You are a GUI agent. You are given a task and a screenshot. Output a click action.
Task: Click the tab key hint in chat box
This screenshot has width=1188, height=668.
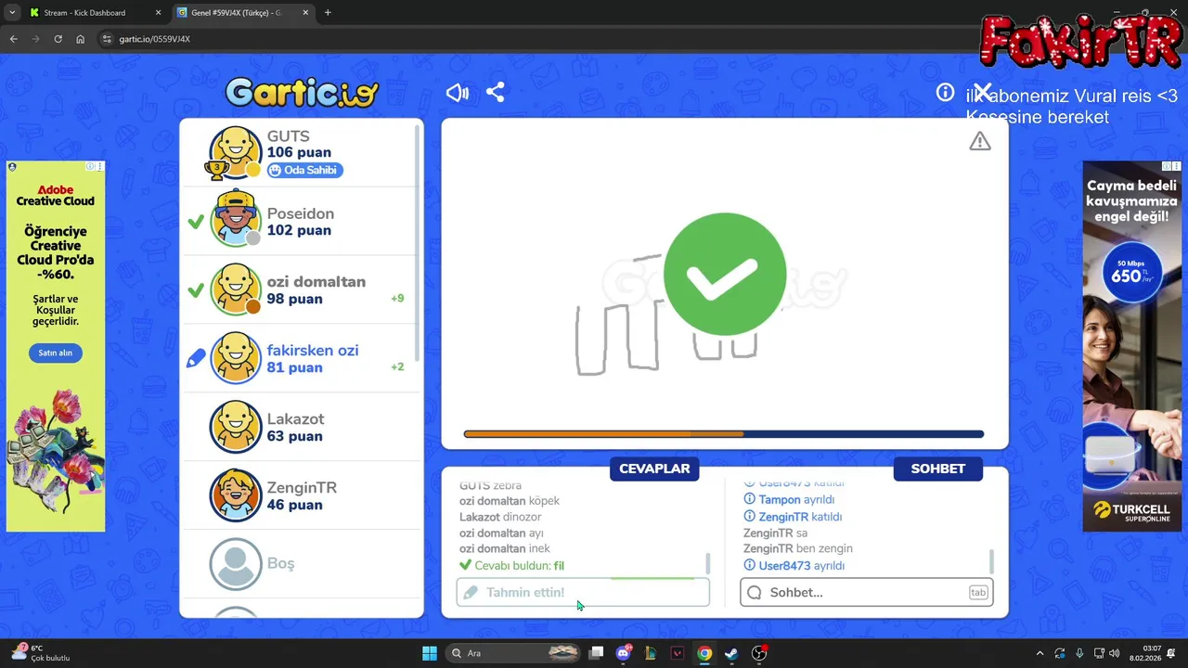978,592
